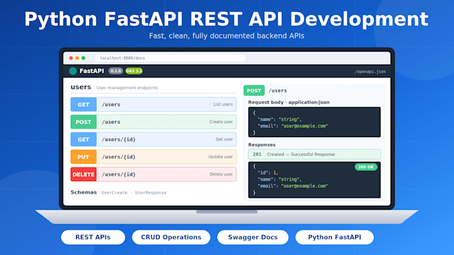Viewport: 454px width, 255px height.
Task: Expand the GET /users List users endpoint
Action: coord(154,105)
